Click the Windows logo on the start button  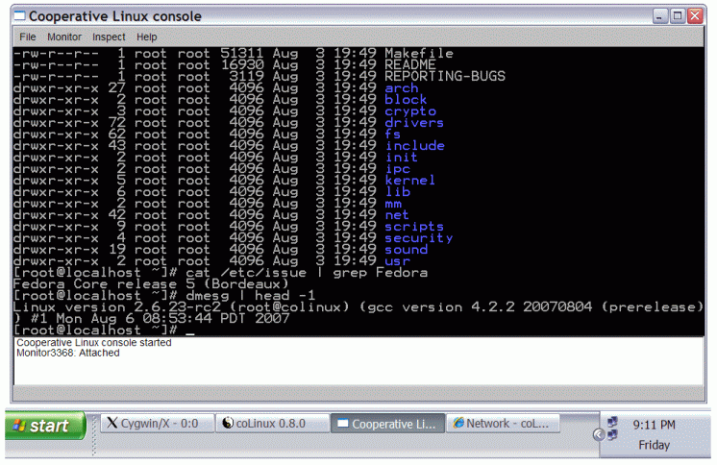click(x=19, y=426)
